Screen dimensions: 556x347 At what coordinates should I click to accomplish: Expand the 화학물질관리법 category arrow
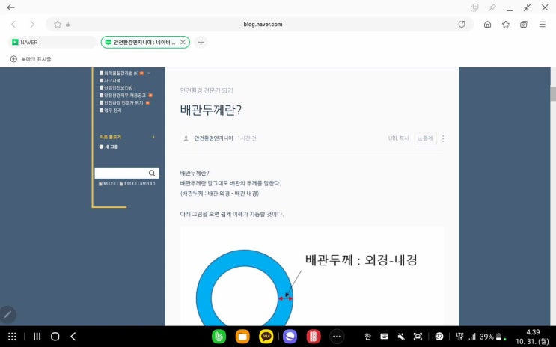point(149,73)
